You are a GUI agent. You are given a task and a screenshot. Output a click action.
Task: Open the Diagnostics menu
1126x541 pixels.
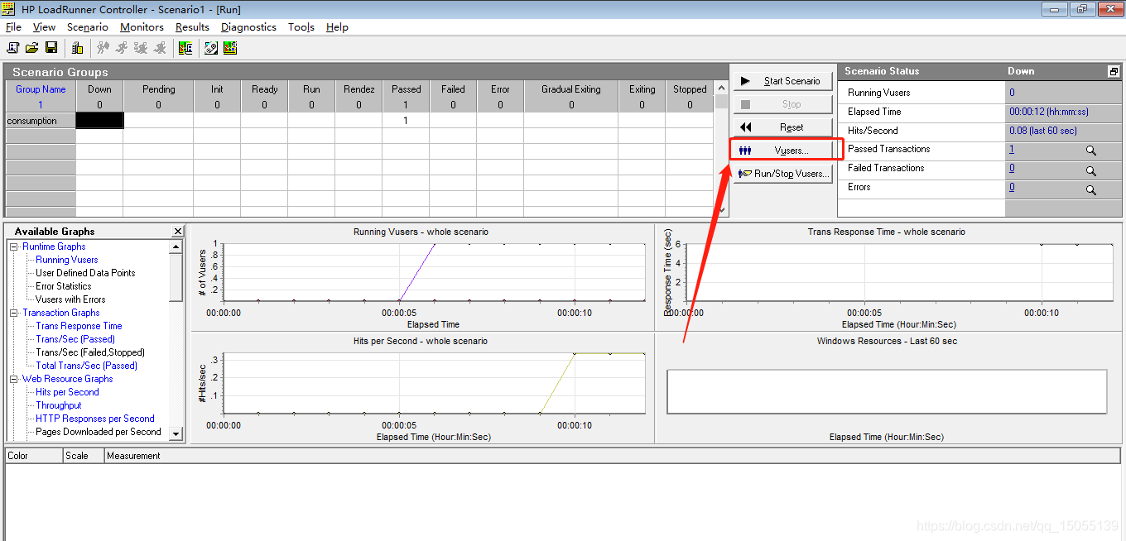(248, 26)
